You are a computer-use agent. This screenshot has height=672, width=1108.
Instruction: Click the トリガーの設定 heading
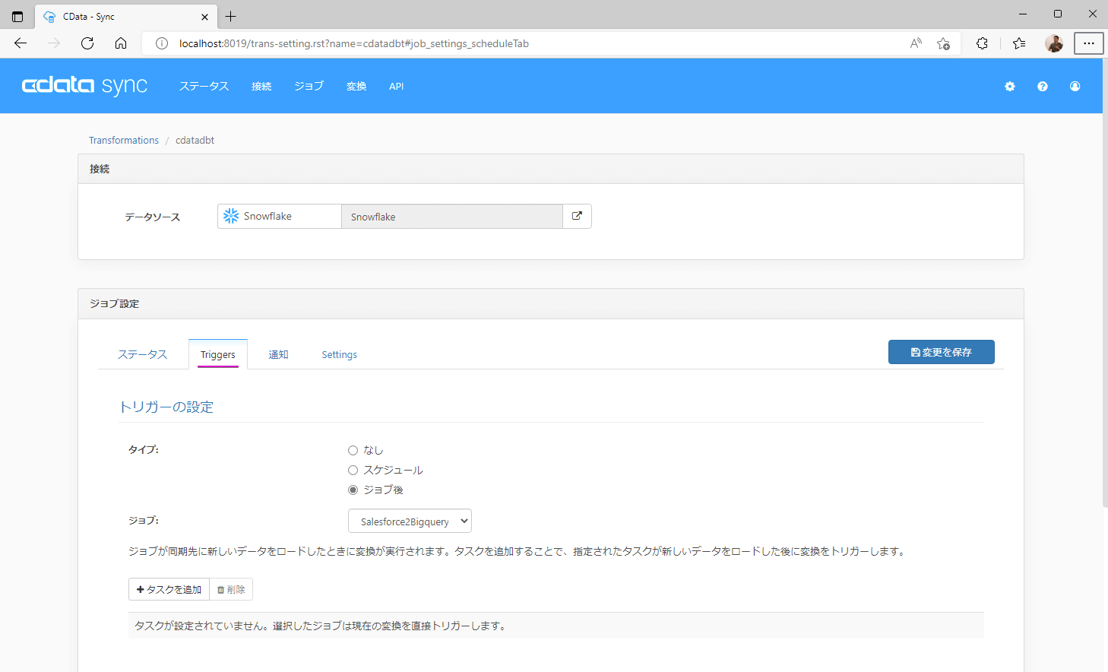[x=166, y=407]
